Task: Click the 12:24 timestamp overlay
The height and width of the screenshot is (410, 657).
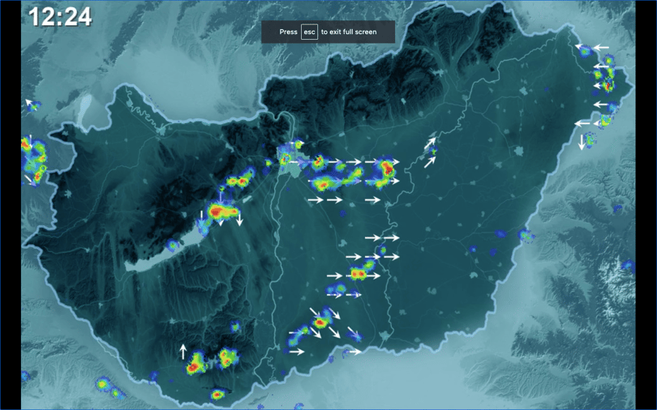Action: tap(60, 17)
